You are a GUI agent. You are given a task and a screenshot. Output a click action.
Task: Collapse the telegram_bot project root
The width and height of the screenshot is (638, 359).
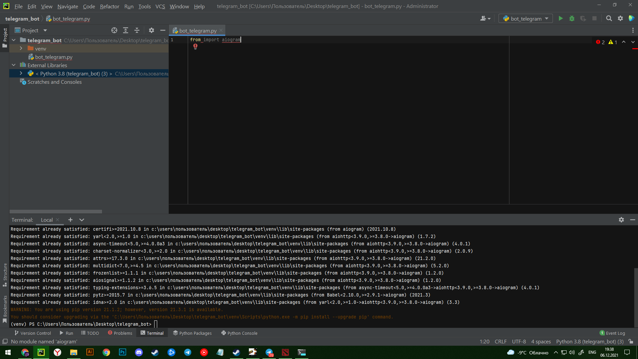(x=14, y=40)
